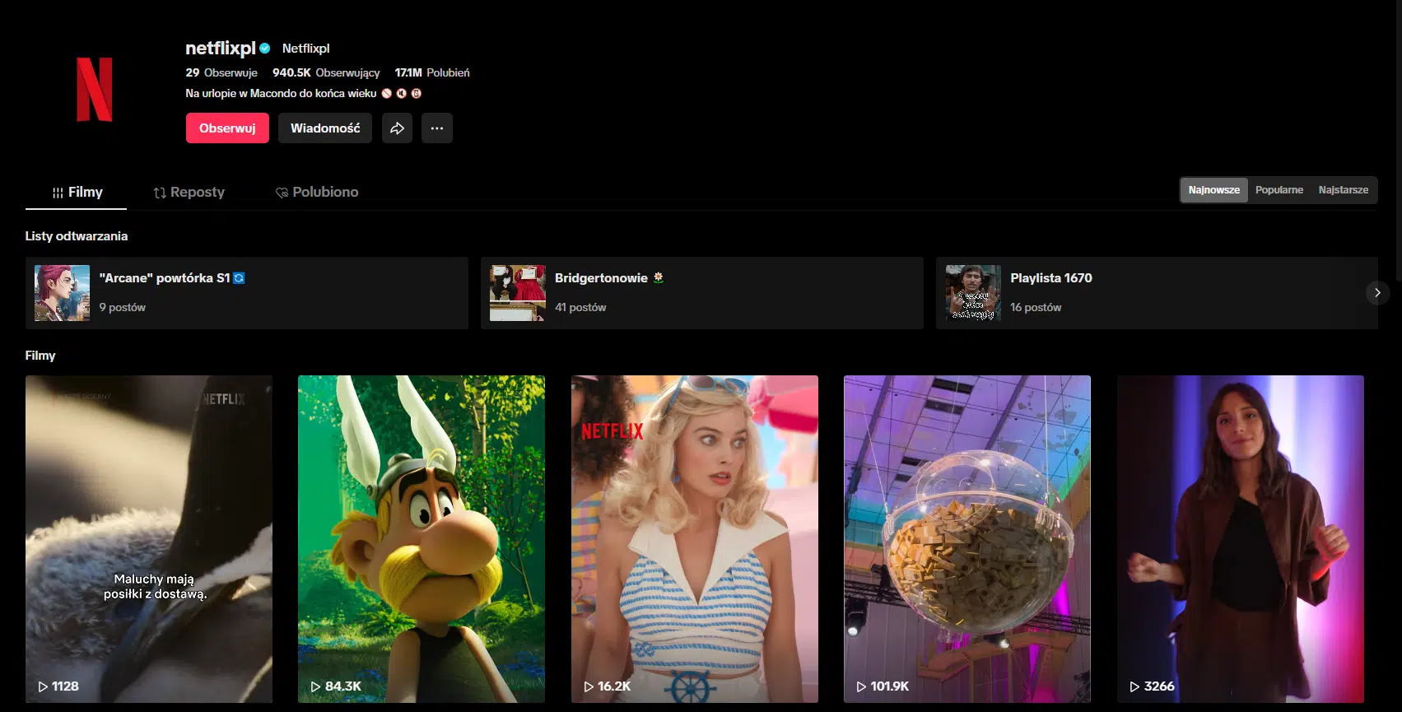Viewport: 1402px width, 712px height.
Task: Open the three-dots more options button
Action: coord(437,128)
